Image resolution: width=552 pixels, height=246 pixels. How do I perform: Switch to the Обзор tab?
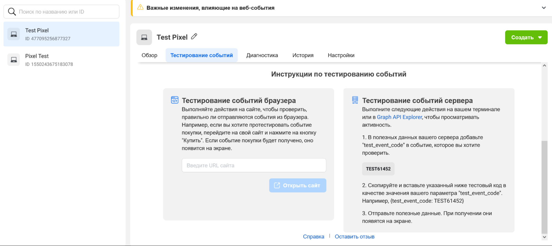point(149,55)
